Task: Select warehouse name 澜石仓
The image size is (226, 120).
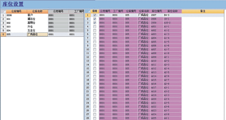Action: coord(37,19)
